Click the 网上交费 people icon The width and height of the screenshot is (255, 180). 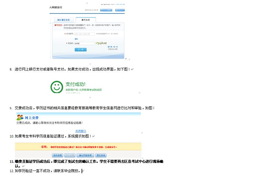[x=20, y=117]
